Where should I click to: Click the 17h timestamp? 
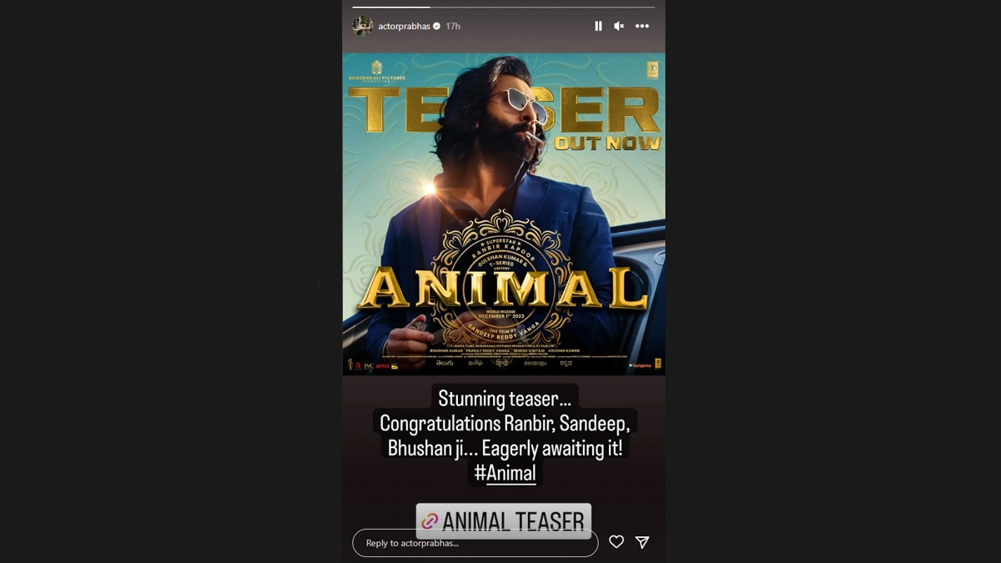tap(453, 26)
